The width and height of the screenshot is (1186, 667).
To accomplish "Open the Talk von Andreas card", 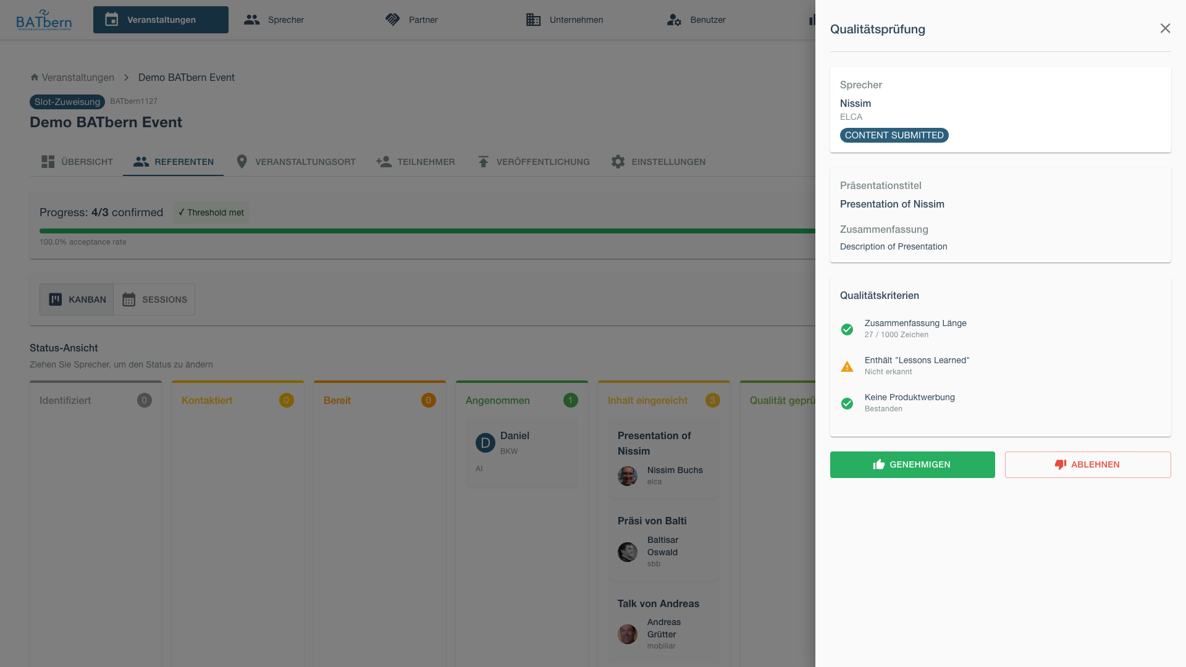I will click(664, 624).
